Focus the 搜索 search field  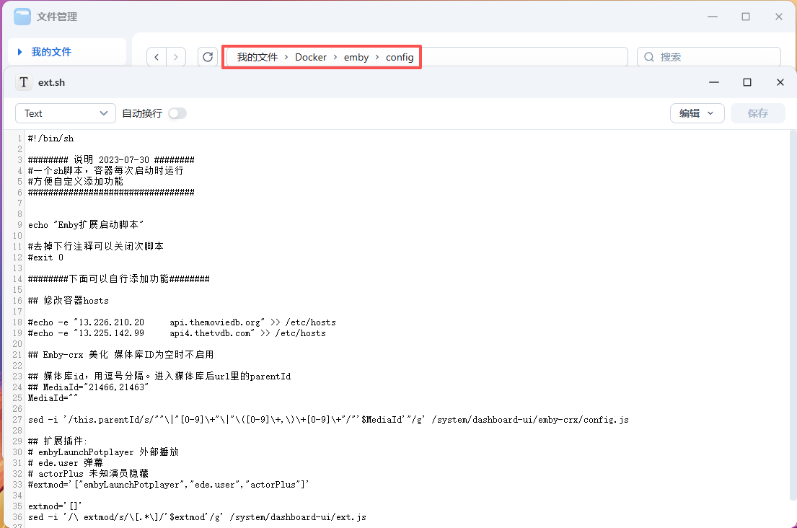click(714, 57)
